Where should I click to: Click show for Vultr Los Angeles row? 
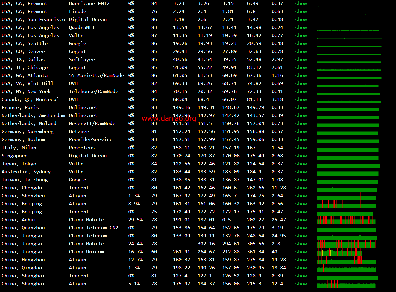301,36
